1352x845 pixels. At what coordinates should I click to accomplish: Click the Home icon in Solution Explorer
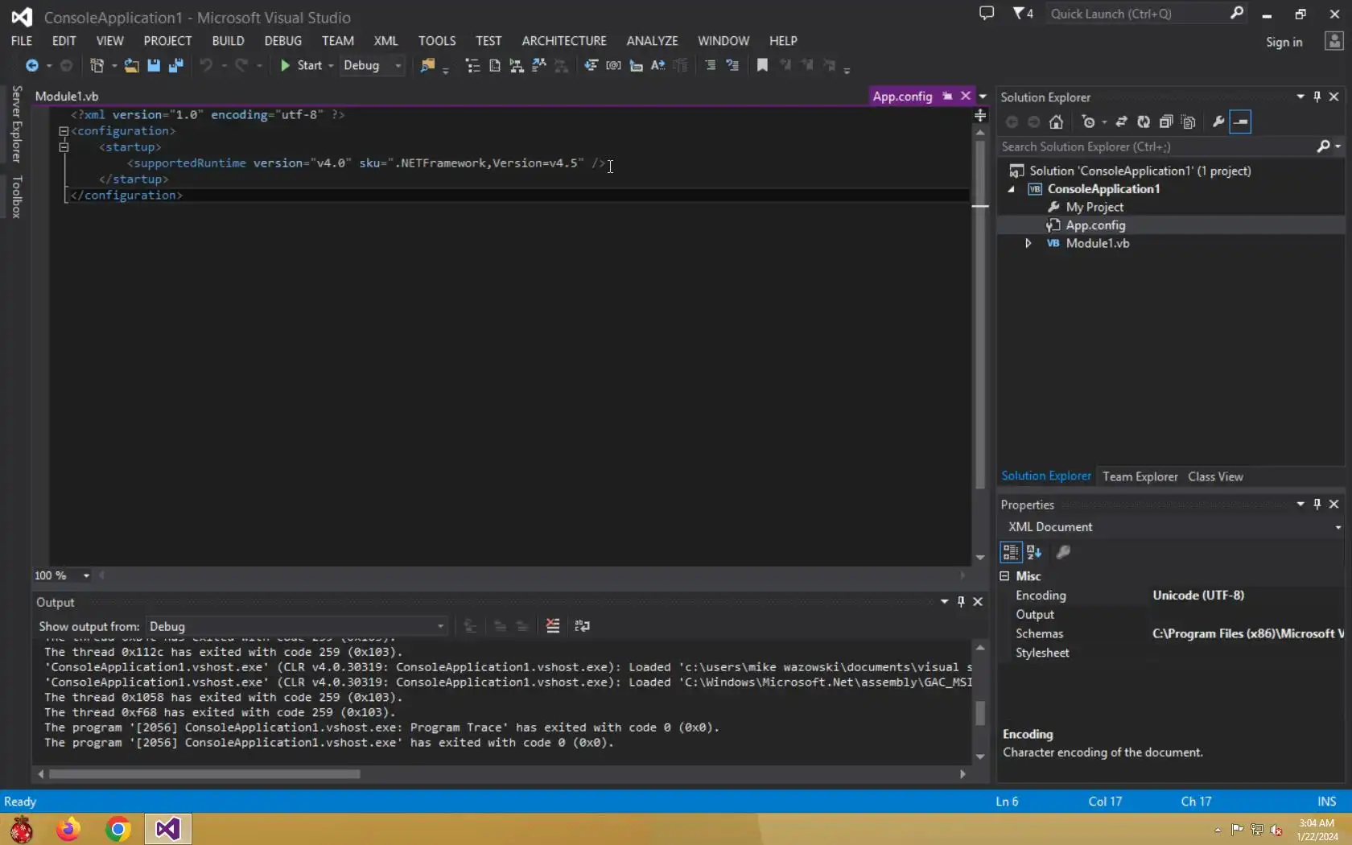coord(1057,122)
